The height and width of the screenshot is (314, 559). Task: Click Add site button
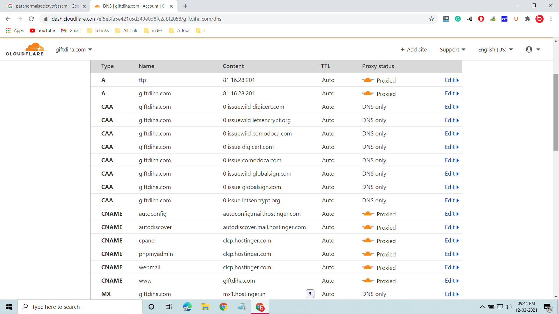413,49
